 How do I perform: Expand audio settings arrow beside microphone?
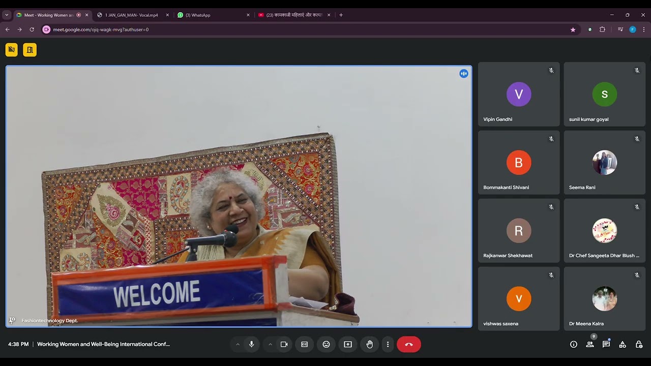pos(238,344)
